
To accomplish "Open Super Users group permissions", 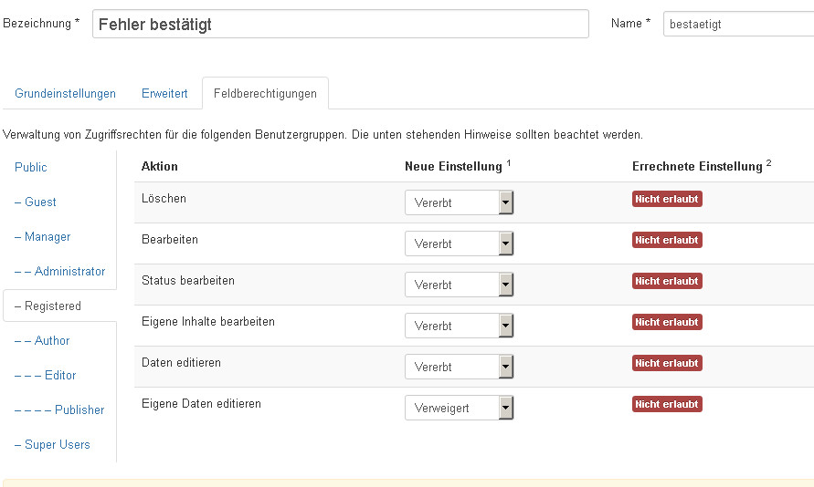I will pos(52,445).
